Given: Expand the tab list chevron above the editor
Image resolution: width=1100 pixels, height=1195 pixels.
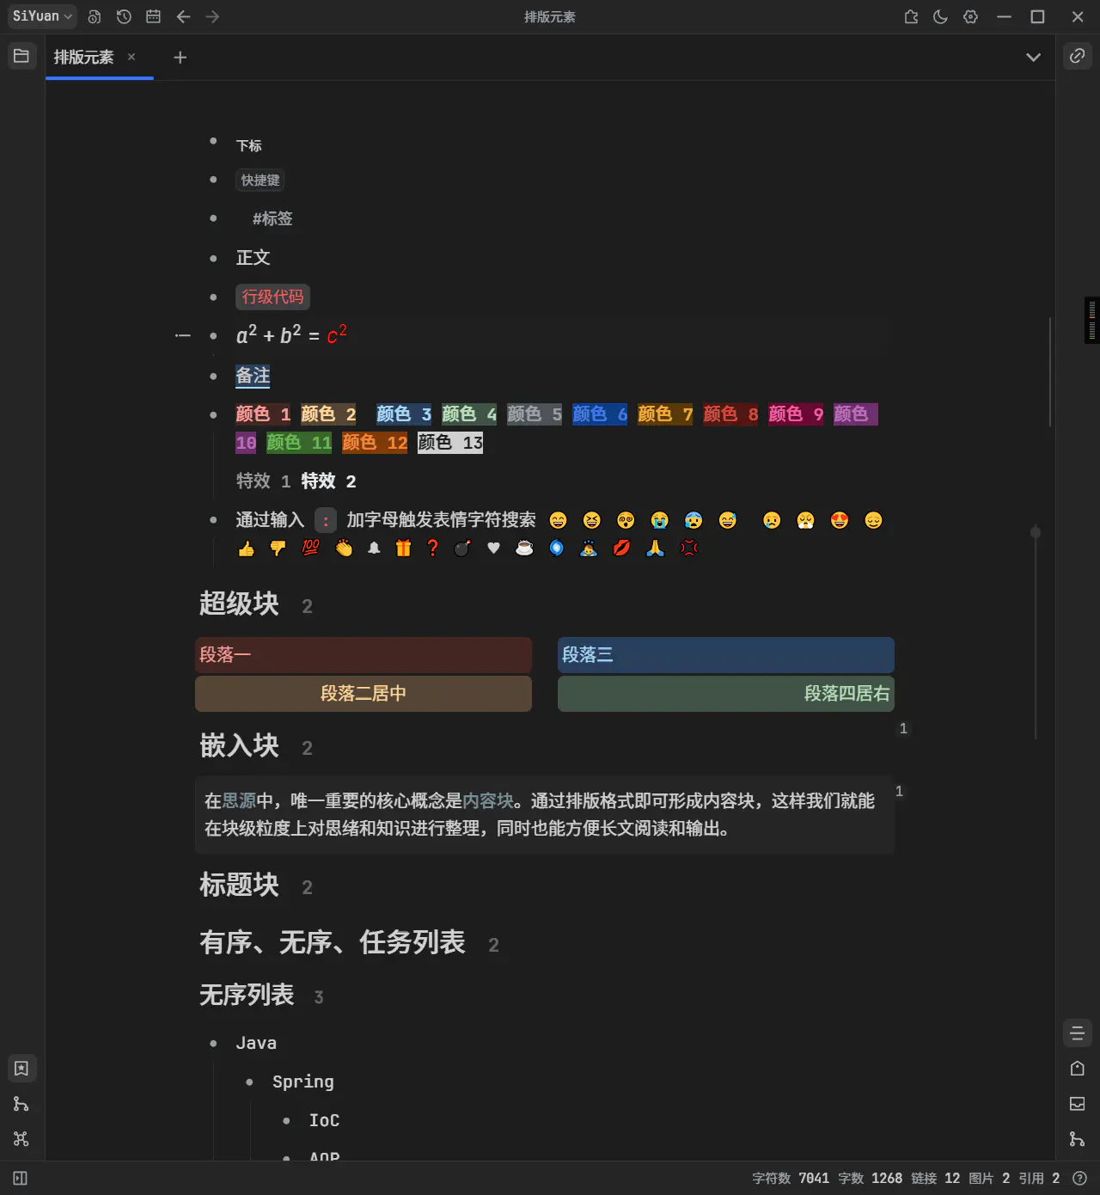Looking at the screenshot, I should [1033, 57].
